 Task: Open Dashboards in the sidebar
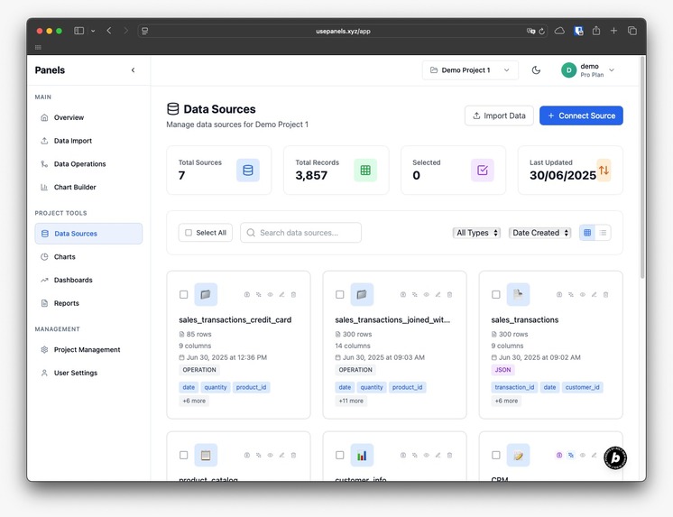click(x=88, y=280)
